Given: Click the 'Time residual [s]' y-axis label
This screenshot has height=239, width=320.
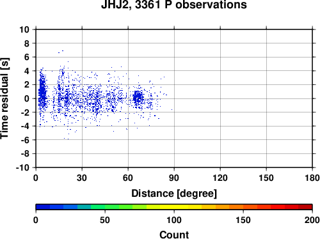Looking at the screenshot, I should click(x=4, y=98).
